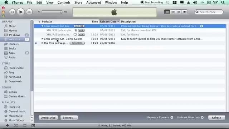Open Movies library in sidebar
The width and height of the screenshot is (229, 129).
[13, 30]
